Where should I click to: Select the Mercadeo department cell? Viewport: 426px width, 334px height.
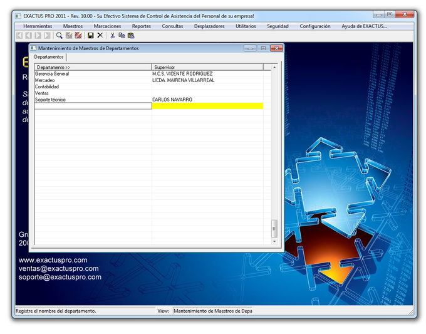(x=93, y=80)
